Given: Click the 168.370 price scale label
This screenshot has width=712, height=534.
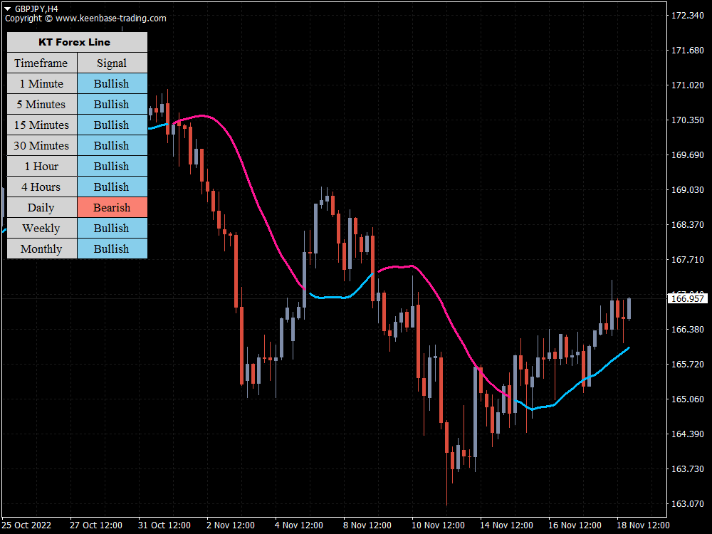Looking at the screenshot, I should point(688,225).
